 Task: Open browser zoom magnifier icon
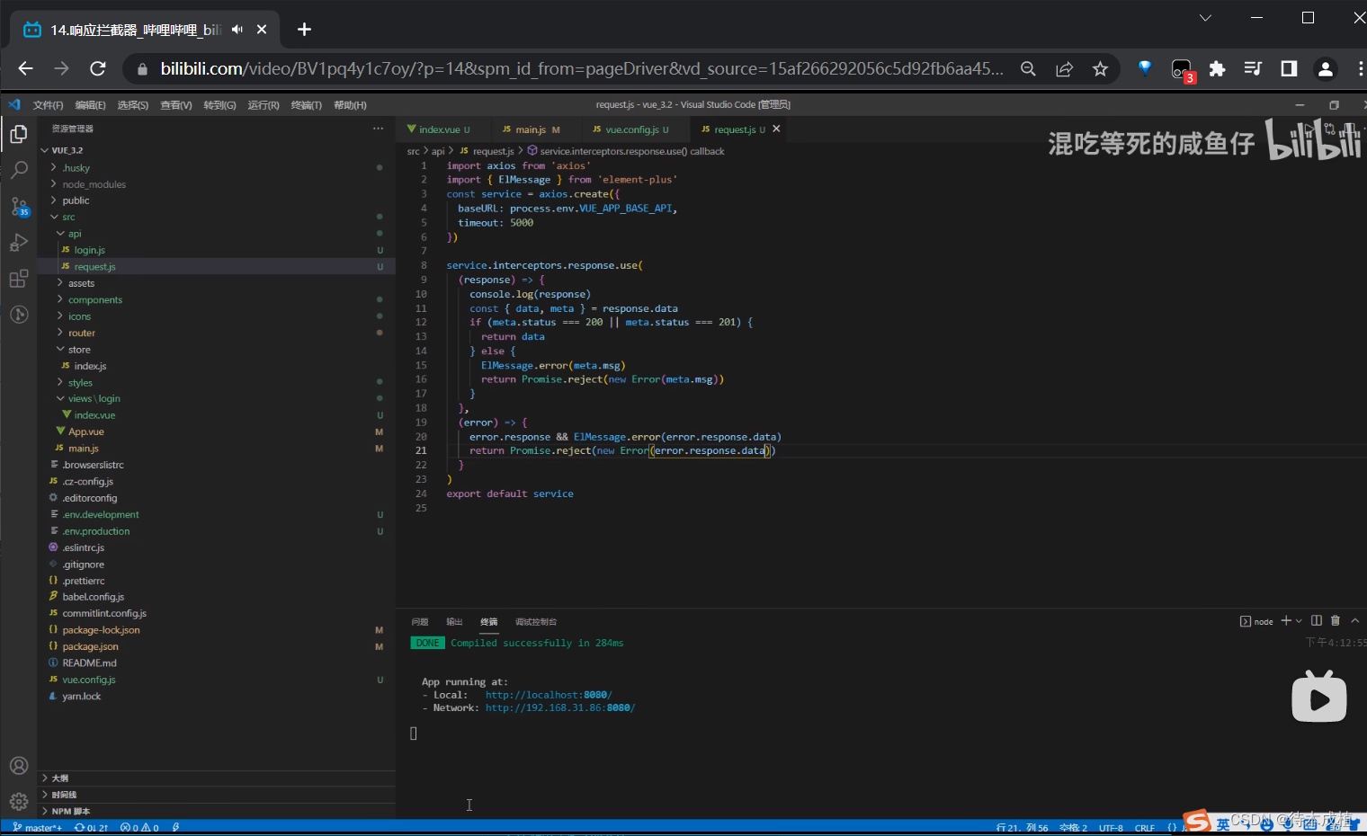coord(1028,69)
